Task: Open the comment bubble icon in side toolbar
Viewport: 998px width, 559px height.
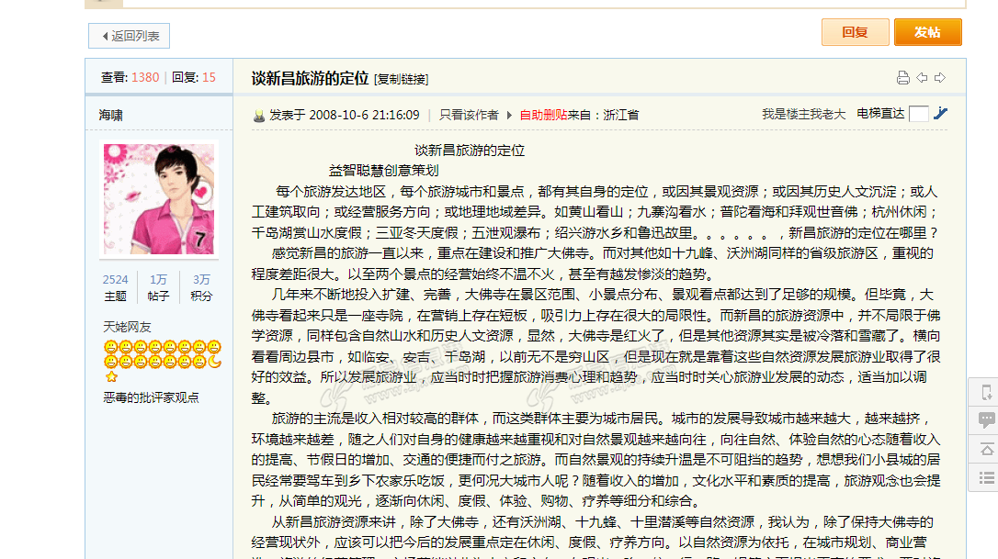Action: point(986,420)
